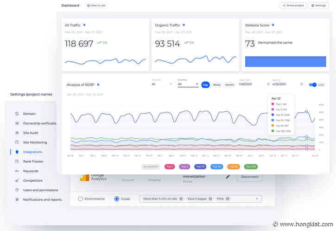This screenshot has width=336, height=231.
Task: Click the Site Audit sidebar icon
Action: (x=17, y=133)
